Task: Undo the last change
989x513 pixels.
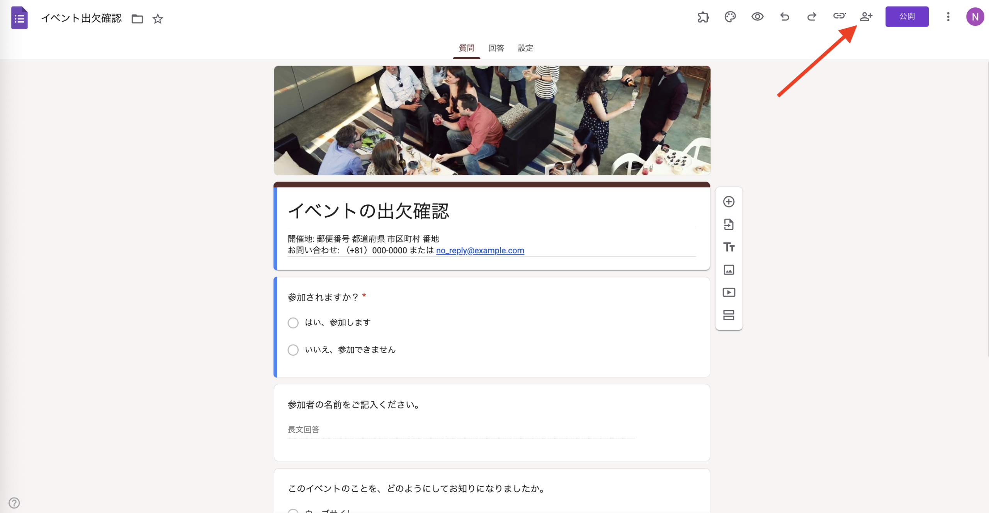Action: [784, 17]
